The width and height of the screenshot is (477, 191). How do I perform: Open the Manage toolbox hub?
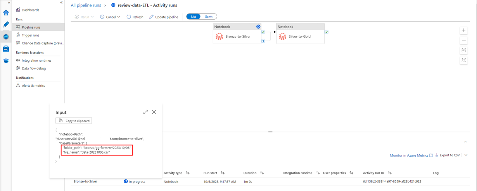(6, 49)
